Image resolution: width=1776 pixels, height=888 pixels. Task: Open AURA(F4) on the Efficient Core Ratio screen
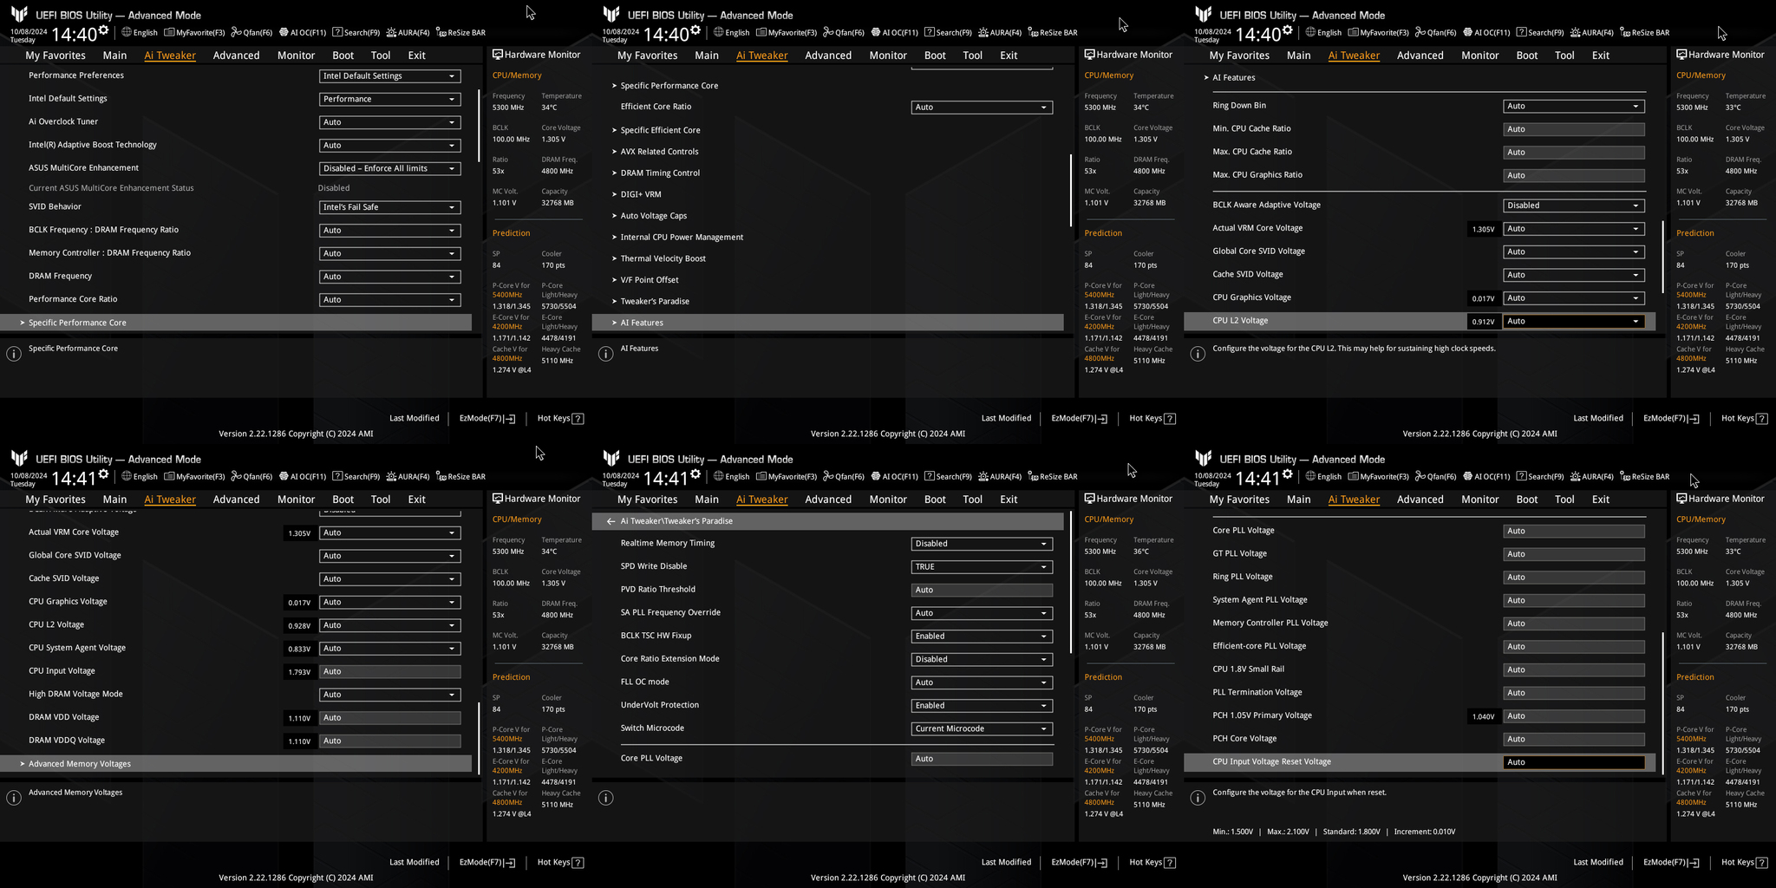click(1000, 33)
